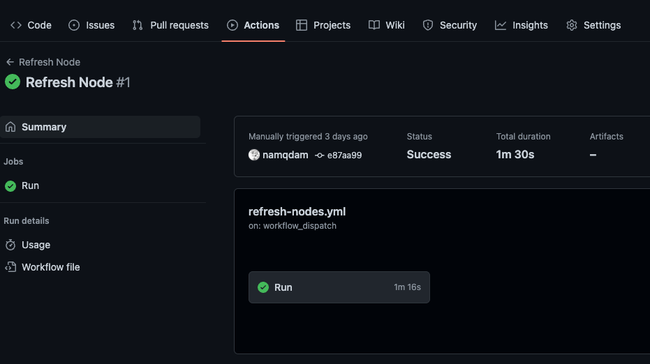This screenshot has height=364, width=650.
Task: Click the Refresh Node #1 title
Action: pos(78,82)
